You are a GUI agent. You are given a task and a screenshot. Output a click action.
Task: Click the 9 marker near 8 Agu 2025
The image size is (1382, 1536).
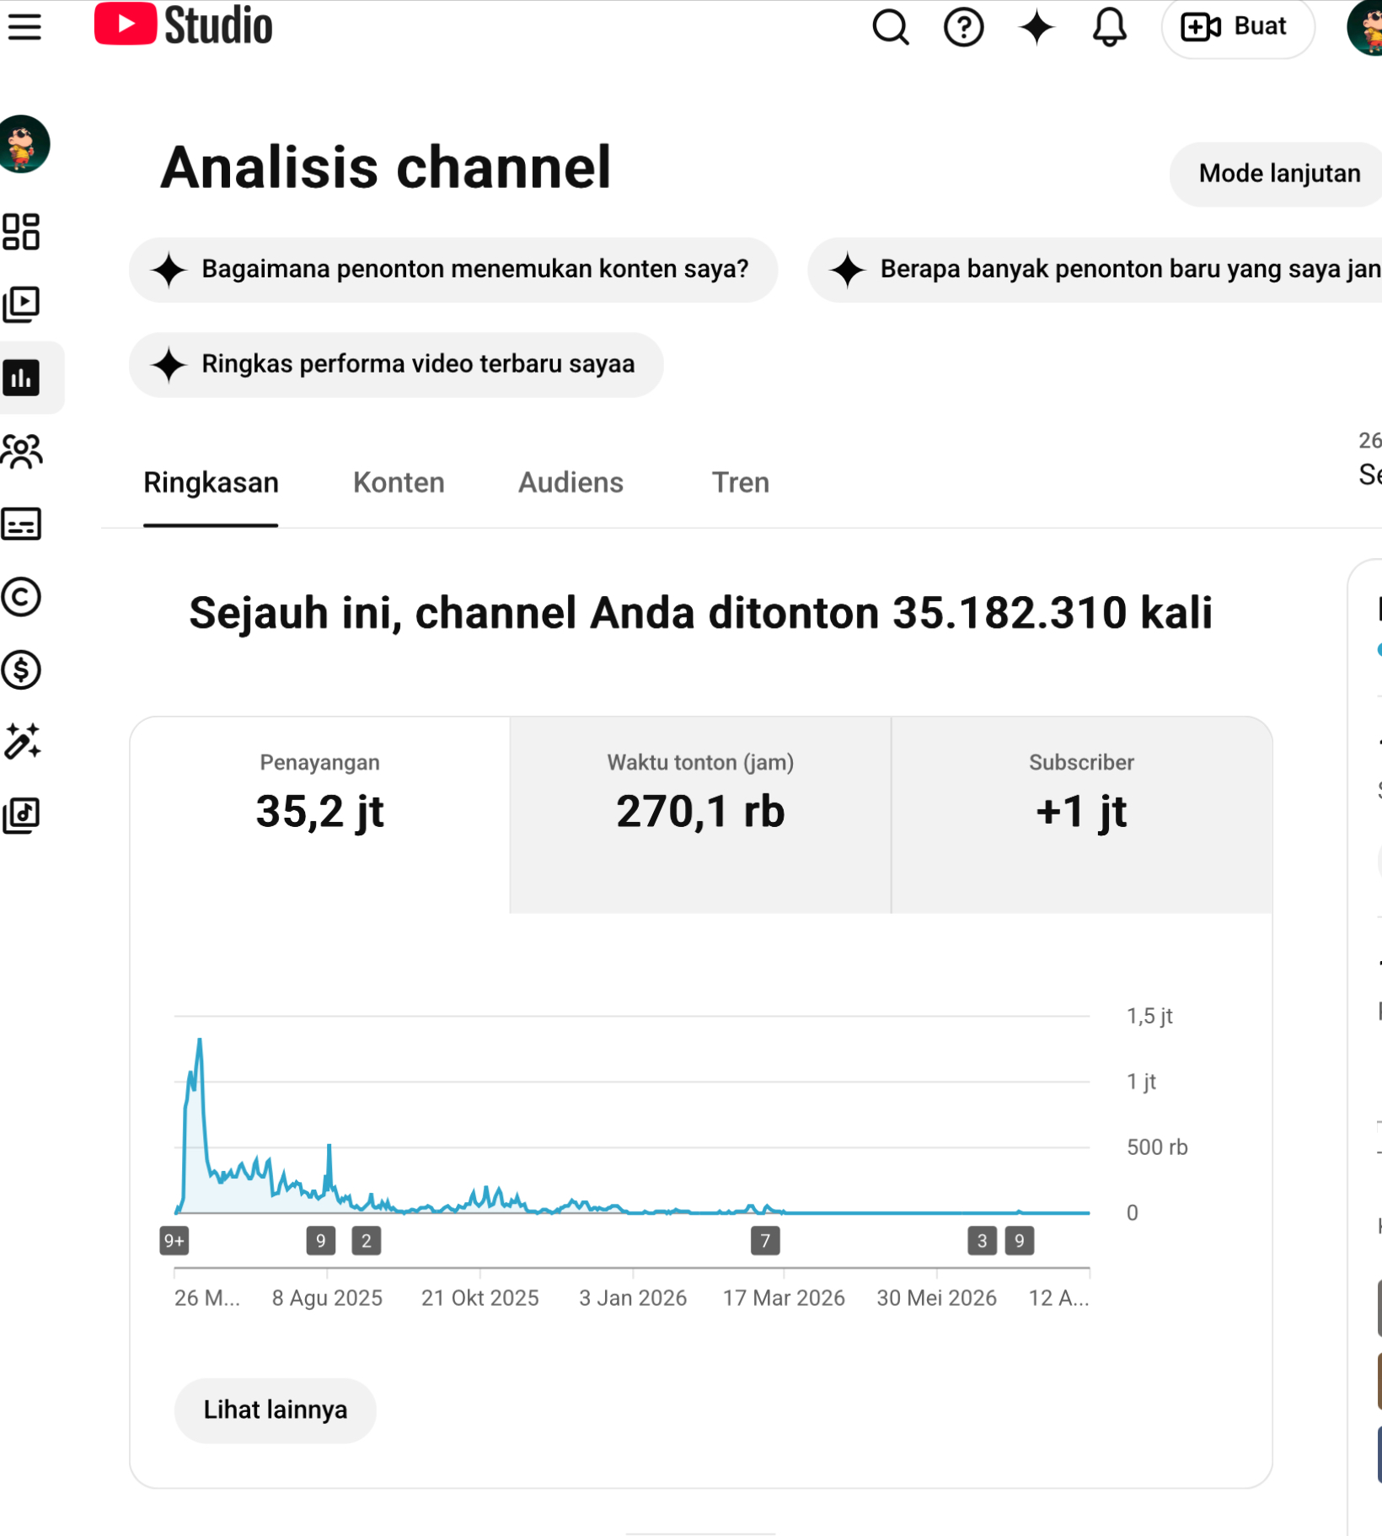point(321,1241)
